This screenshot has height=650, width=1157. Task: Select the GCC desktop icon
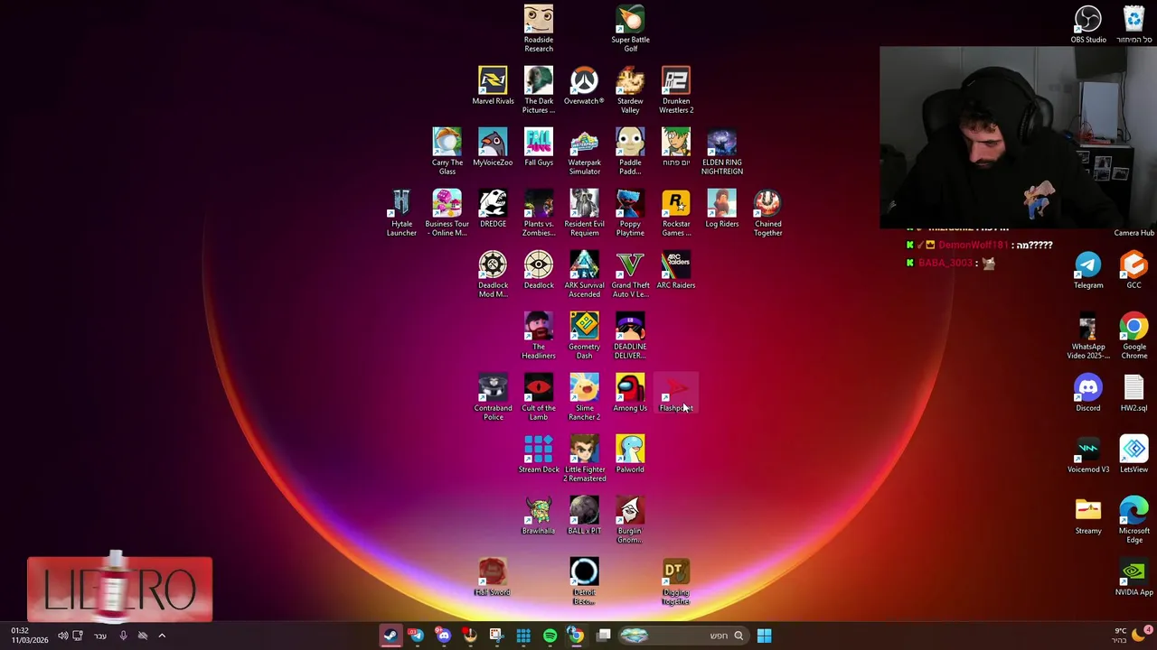click(1133, 270)
